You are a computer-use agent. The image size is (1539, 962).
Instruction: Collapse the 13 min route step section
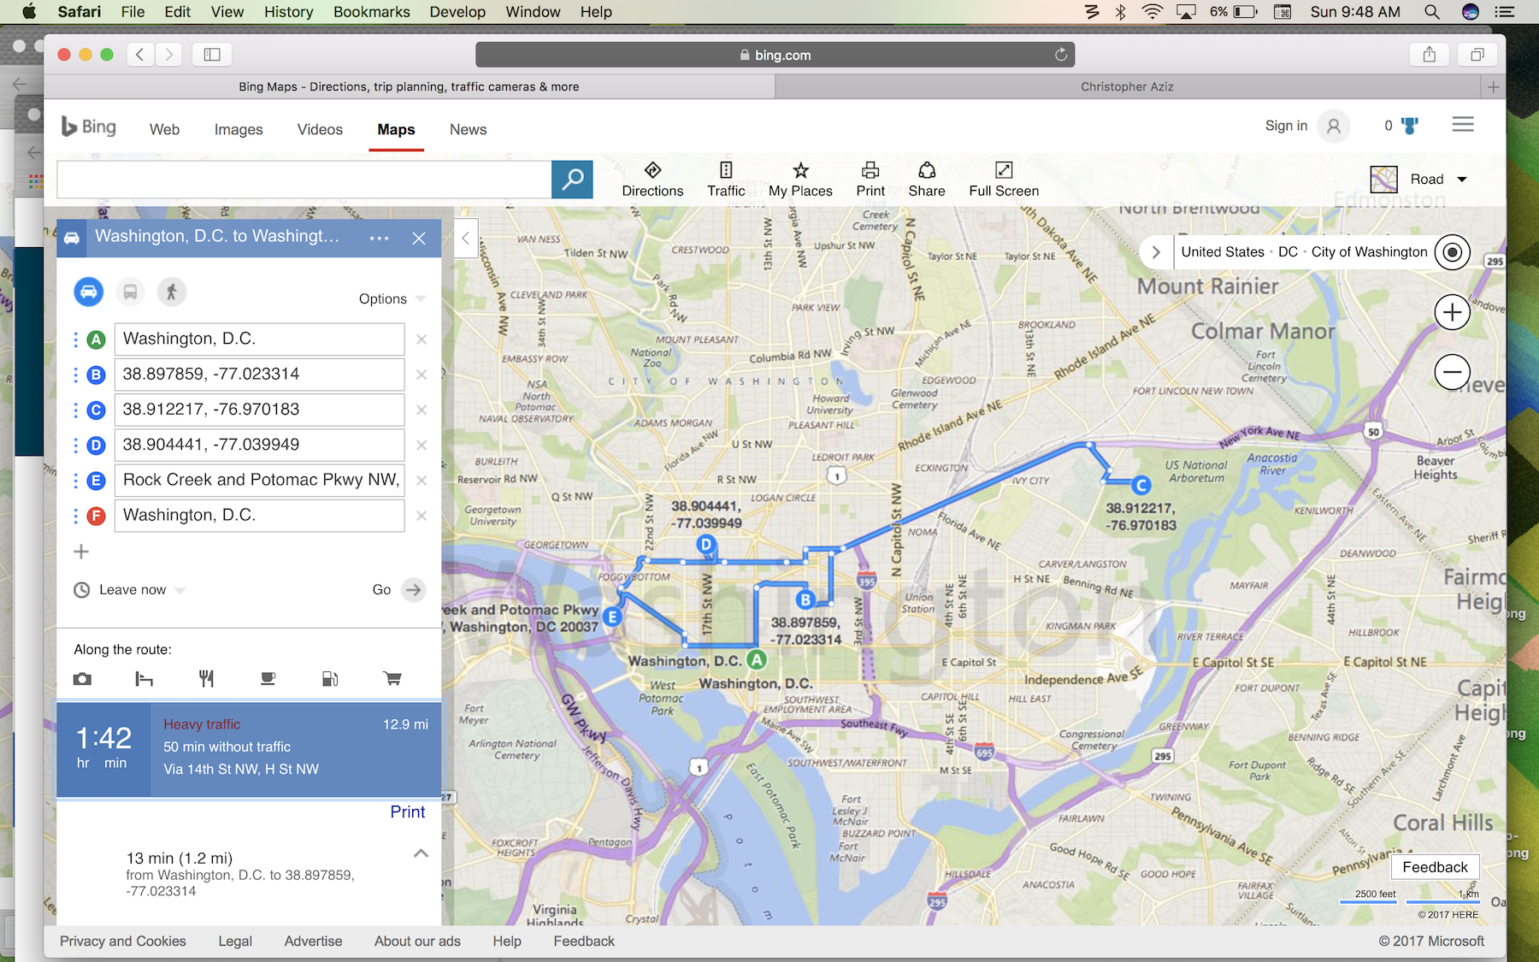[x=421, y=853]
